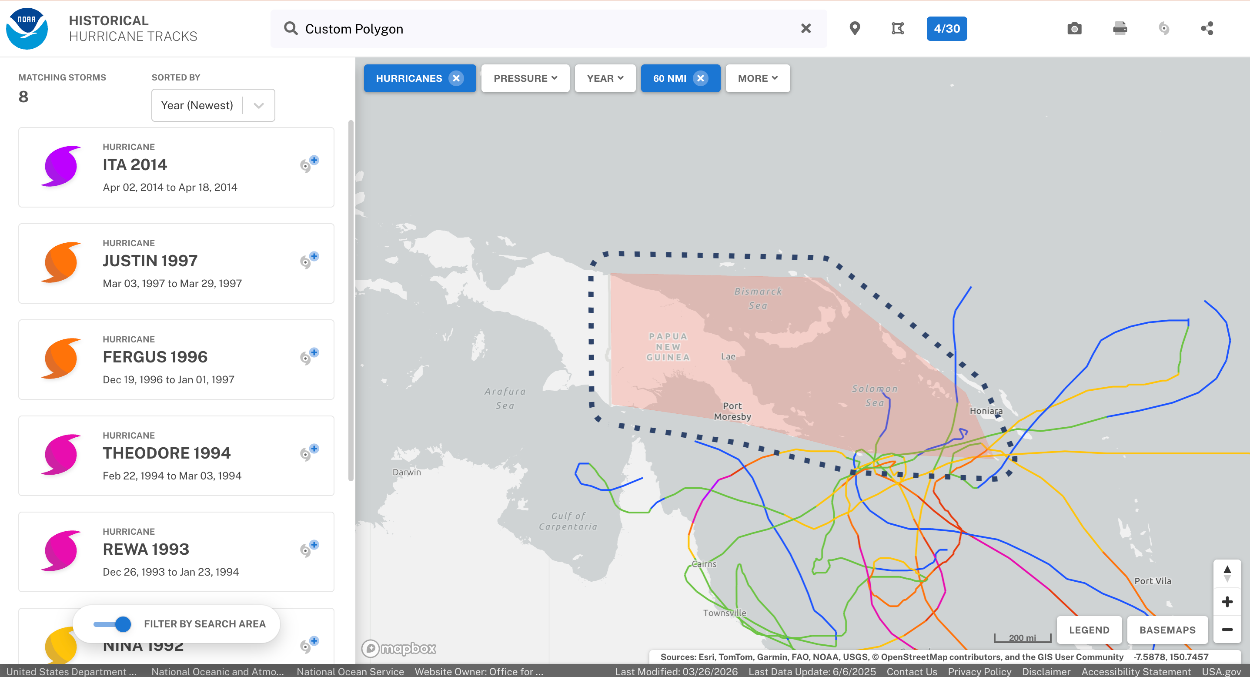Take a map screenshot with camera icon

click(x=1074, y=29)
